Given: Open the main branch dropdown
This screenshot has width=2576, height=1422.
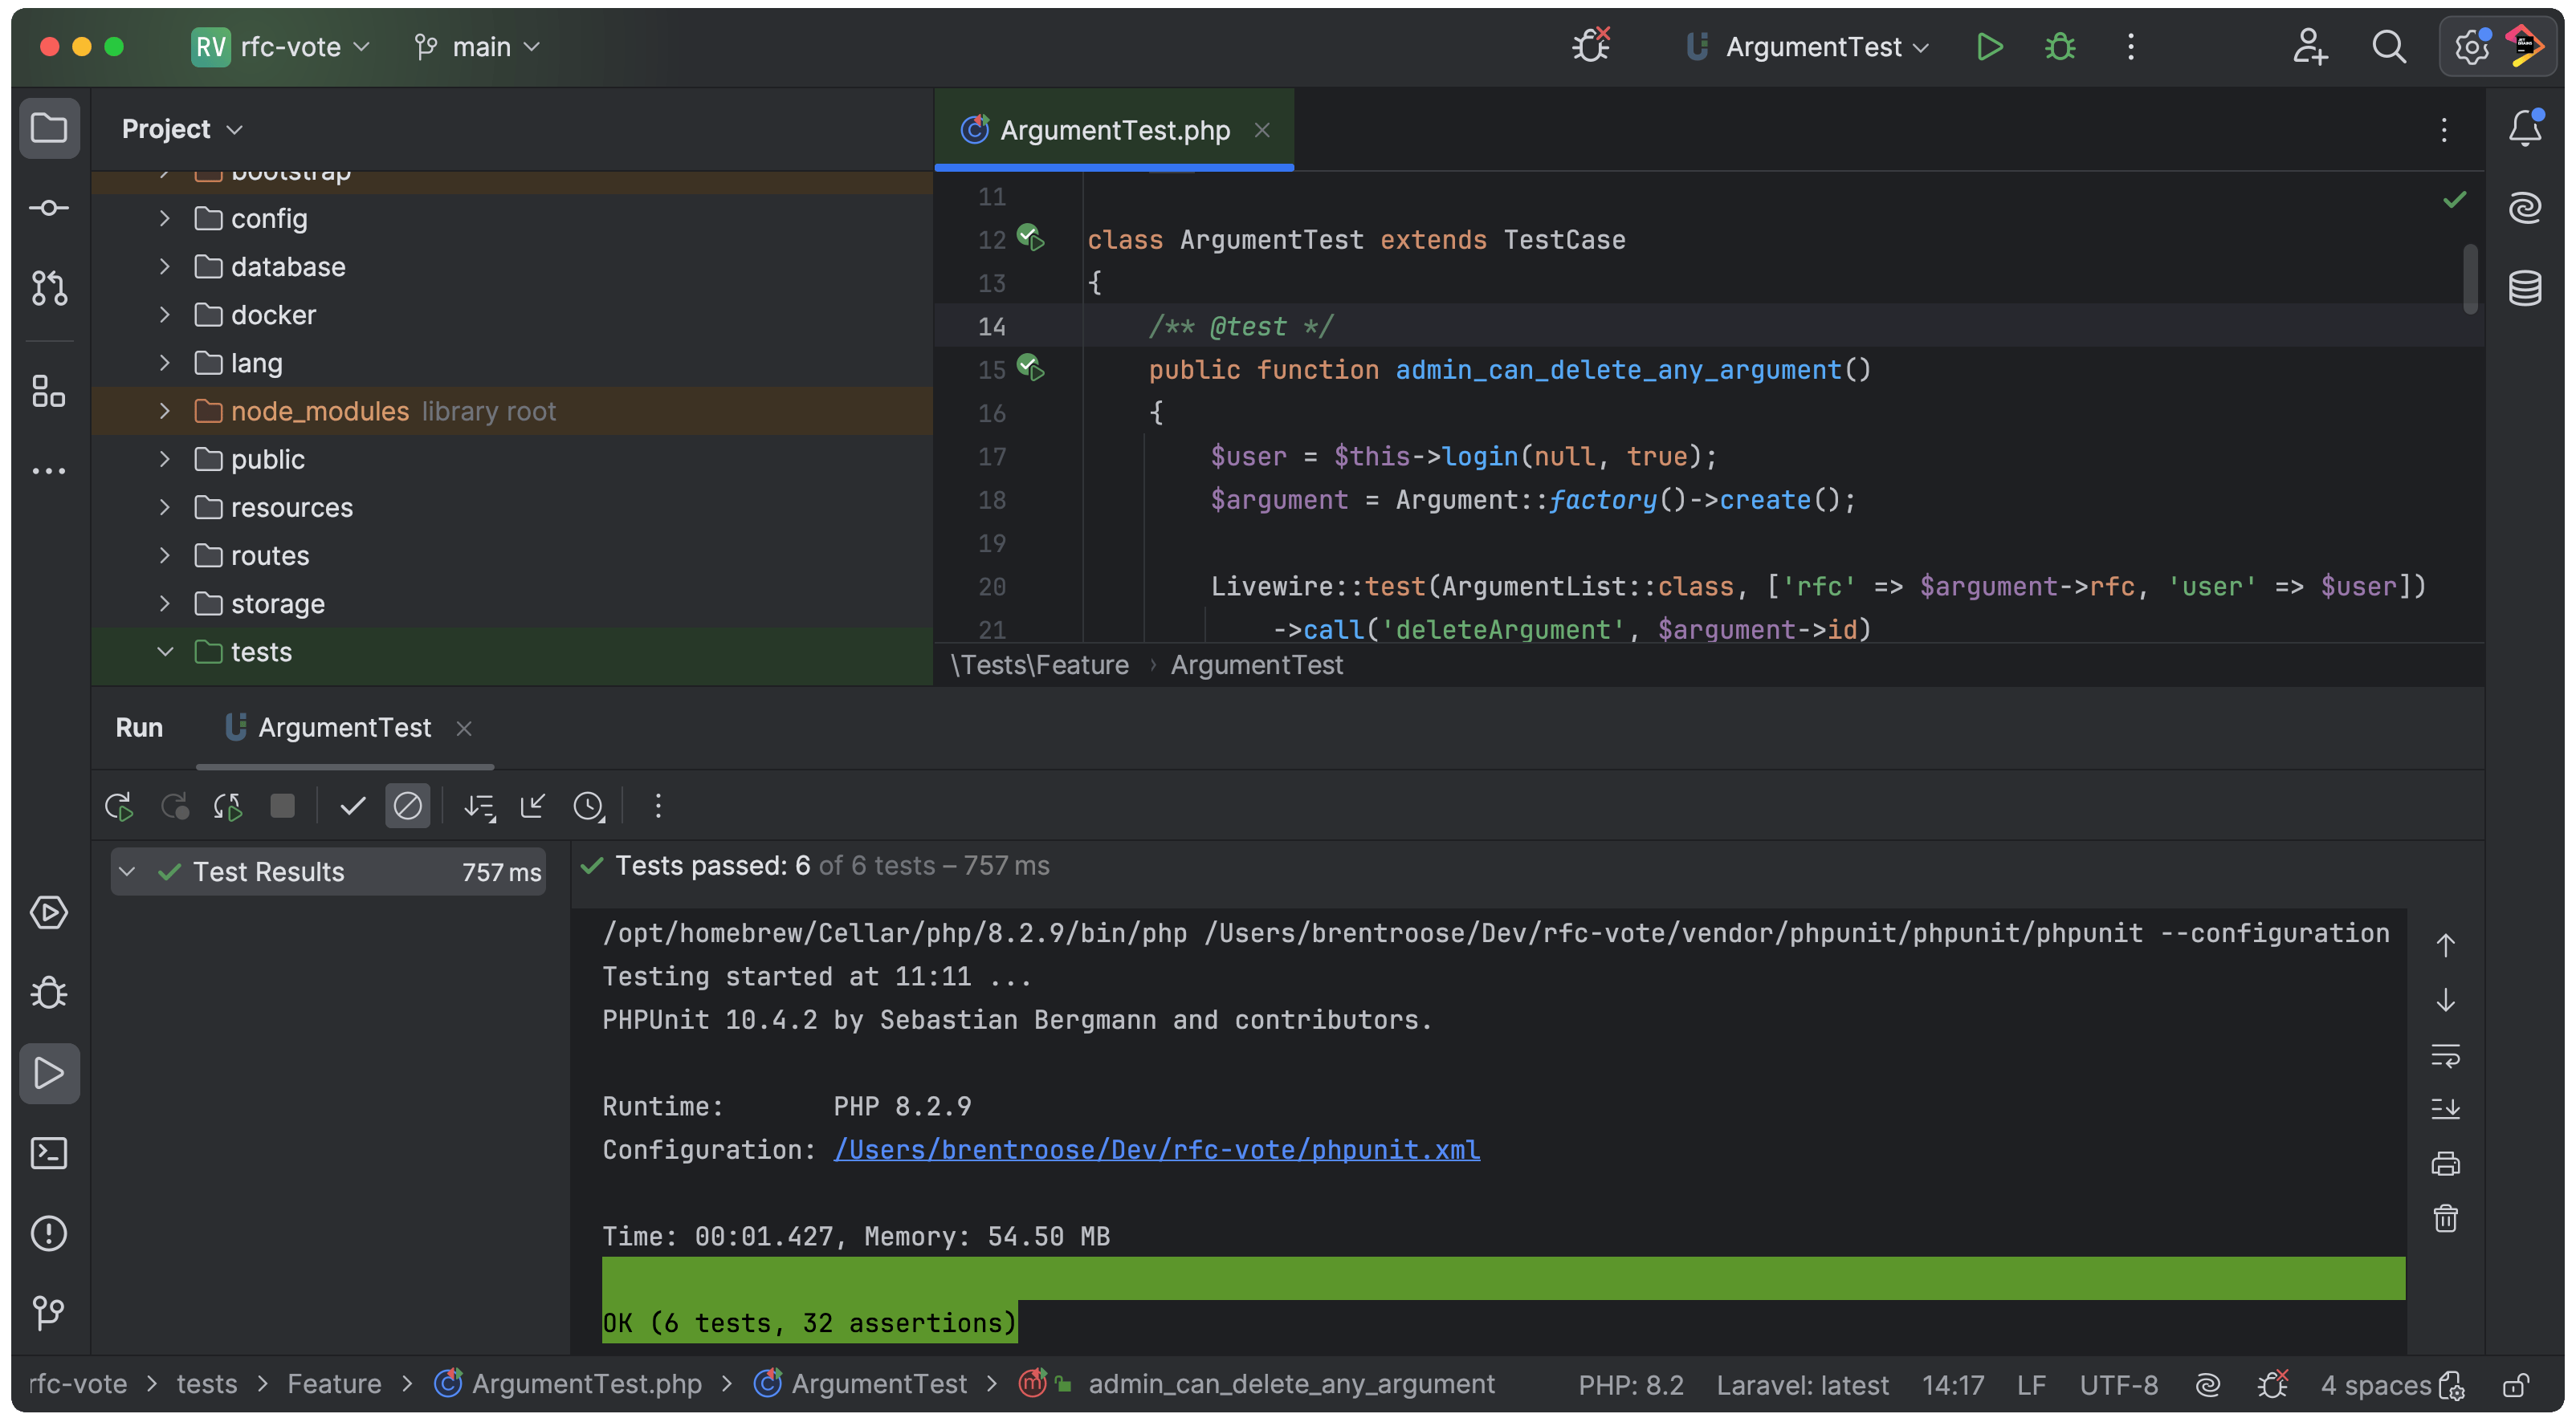Looking at the screenshot, I should click(479, 47).
